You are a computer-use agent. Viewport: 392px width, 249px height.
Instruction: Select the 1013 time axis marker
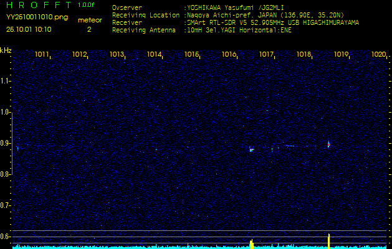coord(117,55)
